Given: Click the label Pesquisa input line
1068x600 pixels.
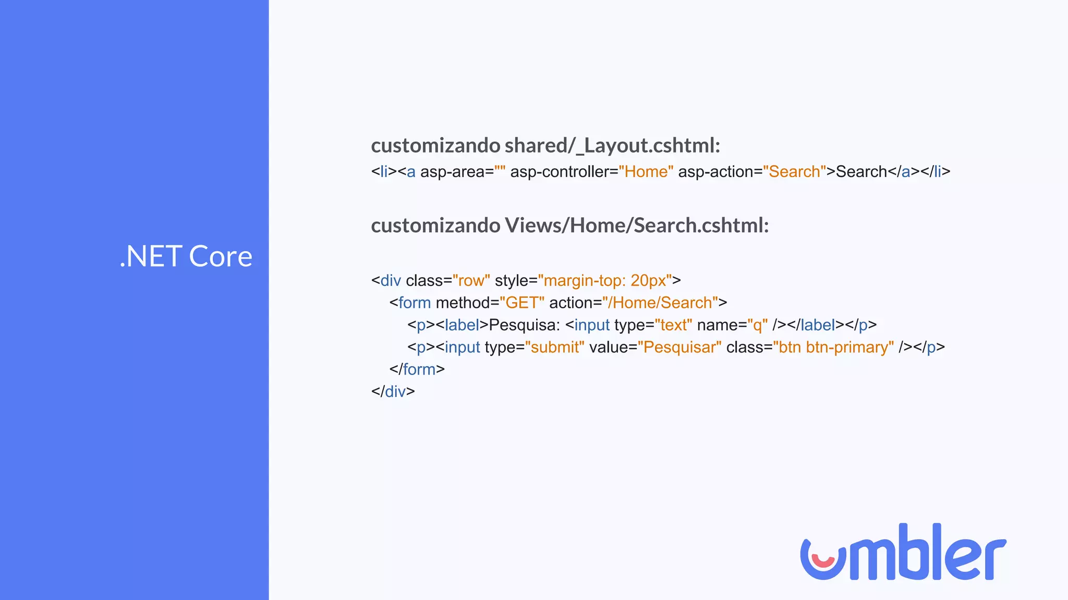Looking at the screenshot, I should [642, 325].
